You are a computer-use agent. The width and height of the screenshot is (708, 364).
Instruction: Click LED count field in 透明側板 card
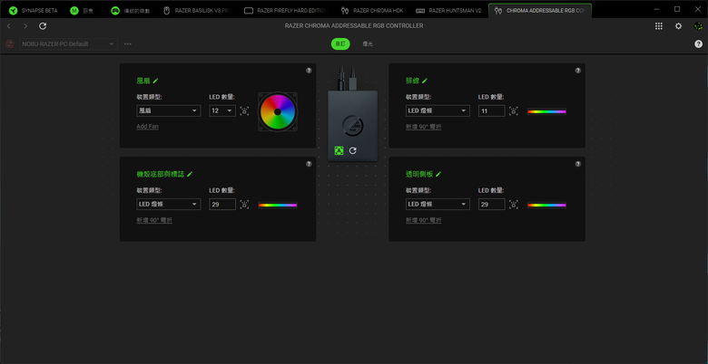(491, 204)
